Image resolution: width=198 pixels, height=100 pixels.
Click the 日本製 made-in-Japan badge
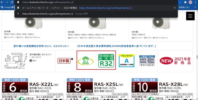[x=64, y=61]
